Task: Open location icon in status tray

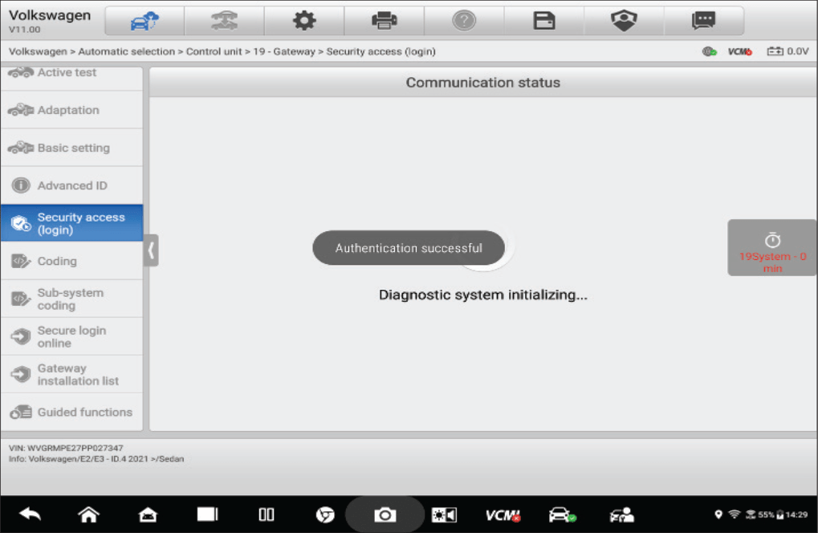Action: [x=718, y=515]
